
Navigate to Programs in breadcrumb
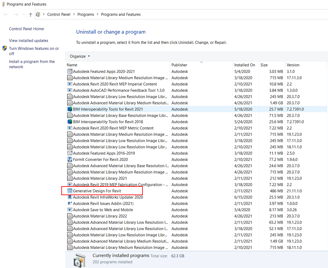pyautogui.click(x=86, y=14)
